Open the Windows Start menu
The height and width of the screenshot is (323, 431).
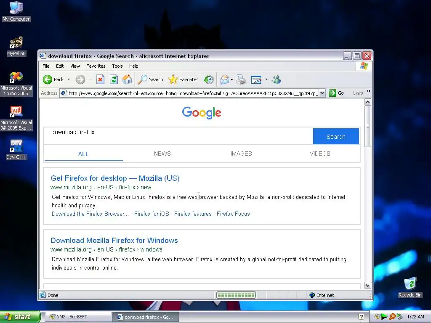pos(20,317)
